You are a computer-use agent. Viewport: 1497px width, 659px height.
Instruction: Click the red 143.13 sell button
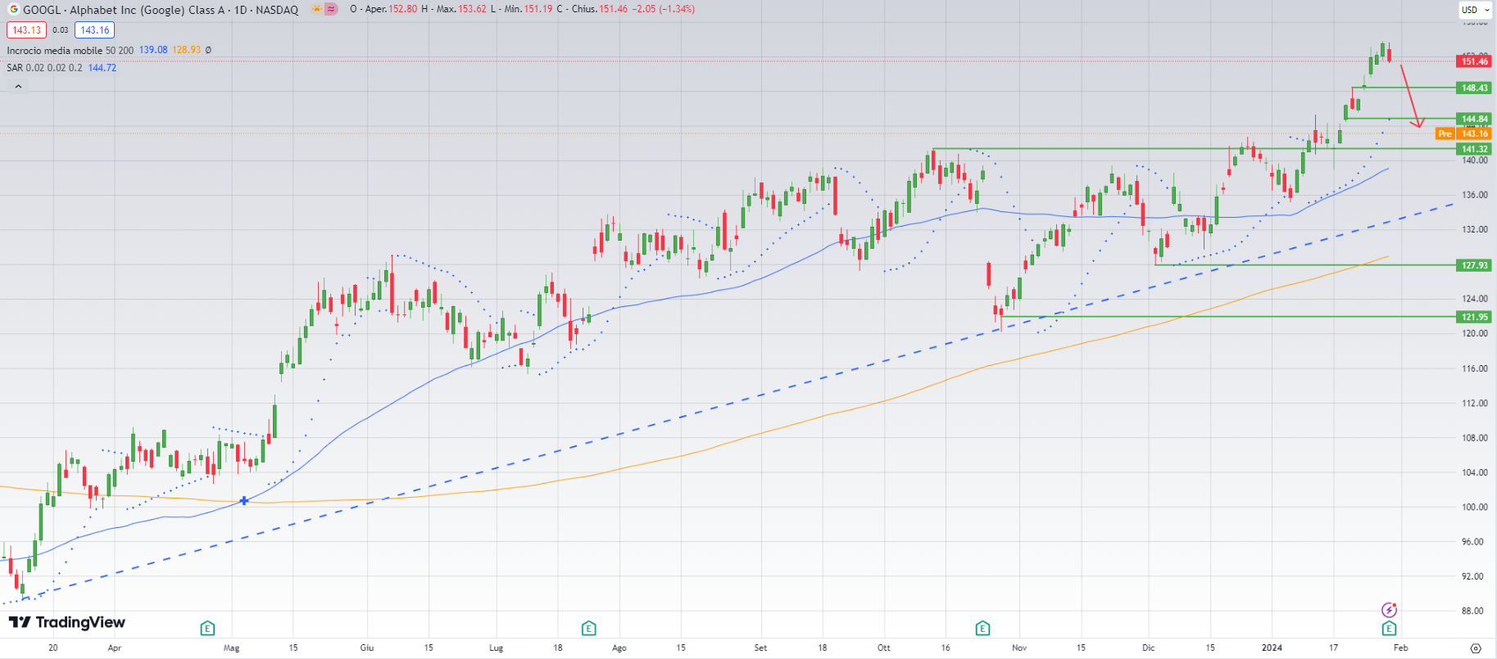click(27, 30)
